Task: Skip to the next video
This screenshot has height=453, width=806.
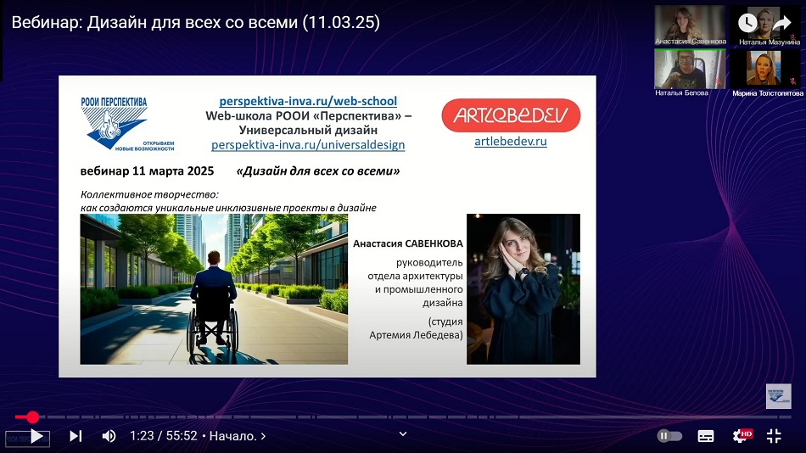Action: 76,436
